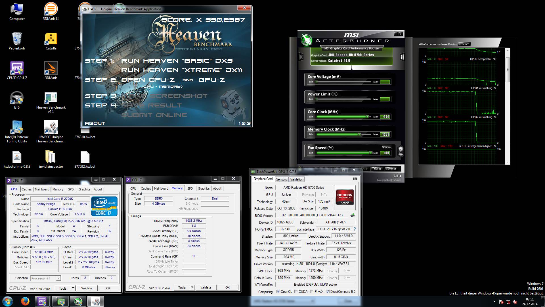This screenshot has width=545, height=307.
Task: Click Tools button in left CPU-Z
Action: [x=63, y=288]
